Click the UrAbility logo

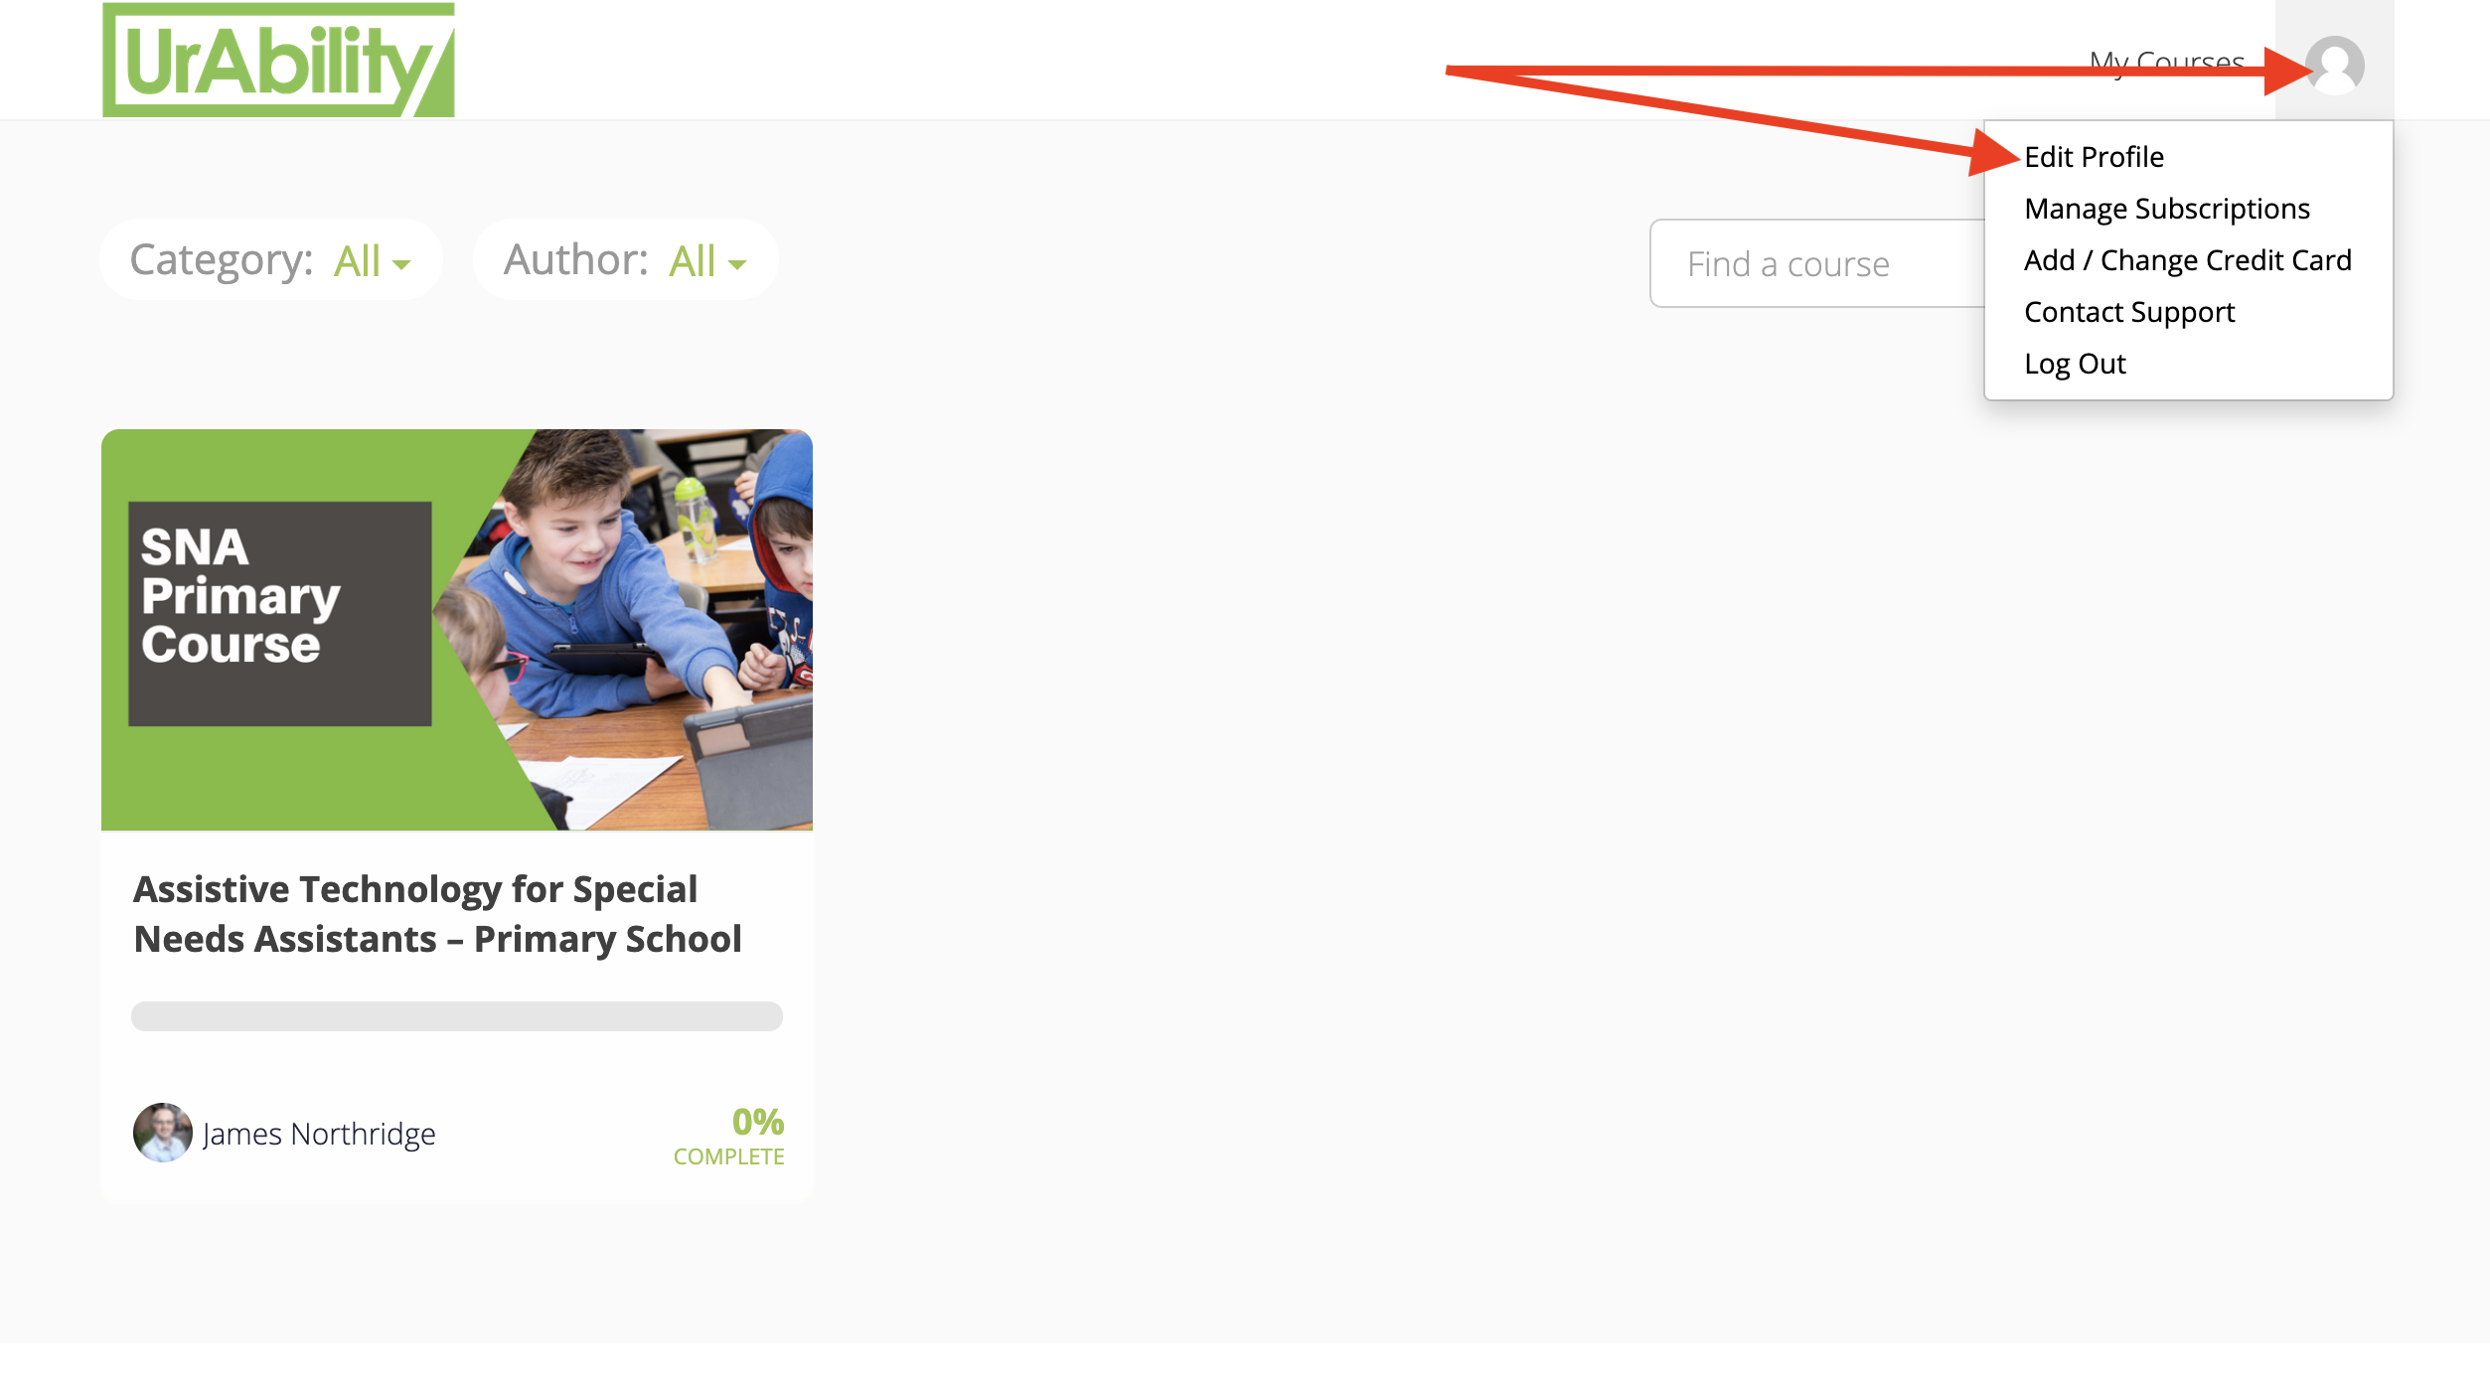click(278, 60)
